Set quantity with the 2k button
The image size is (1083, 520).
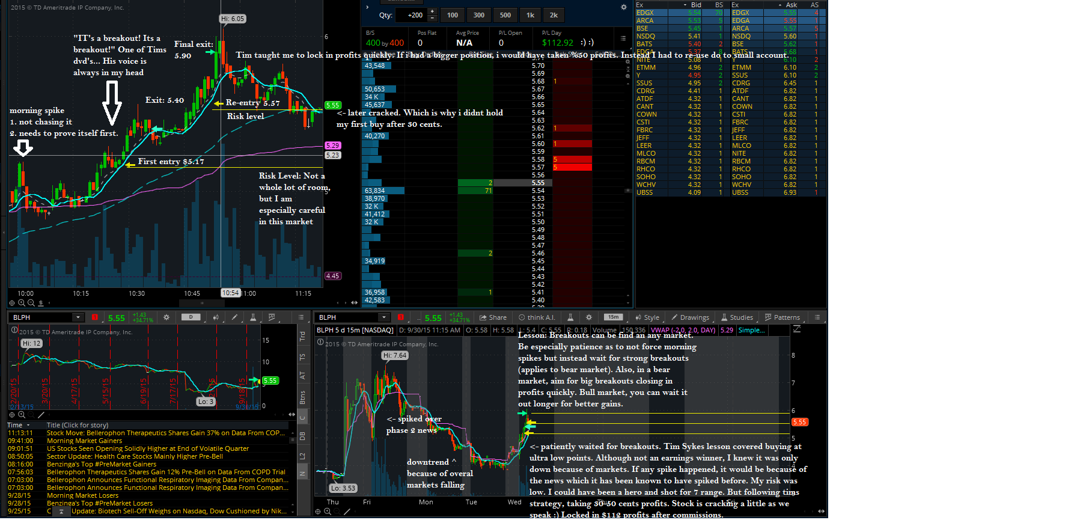click(554, 15)
